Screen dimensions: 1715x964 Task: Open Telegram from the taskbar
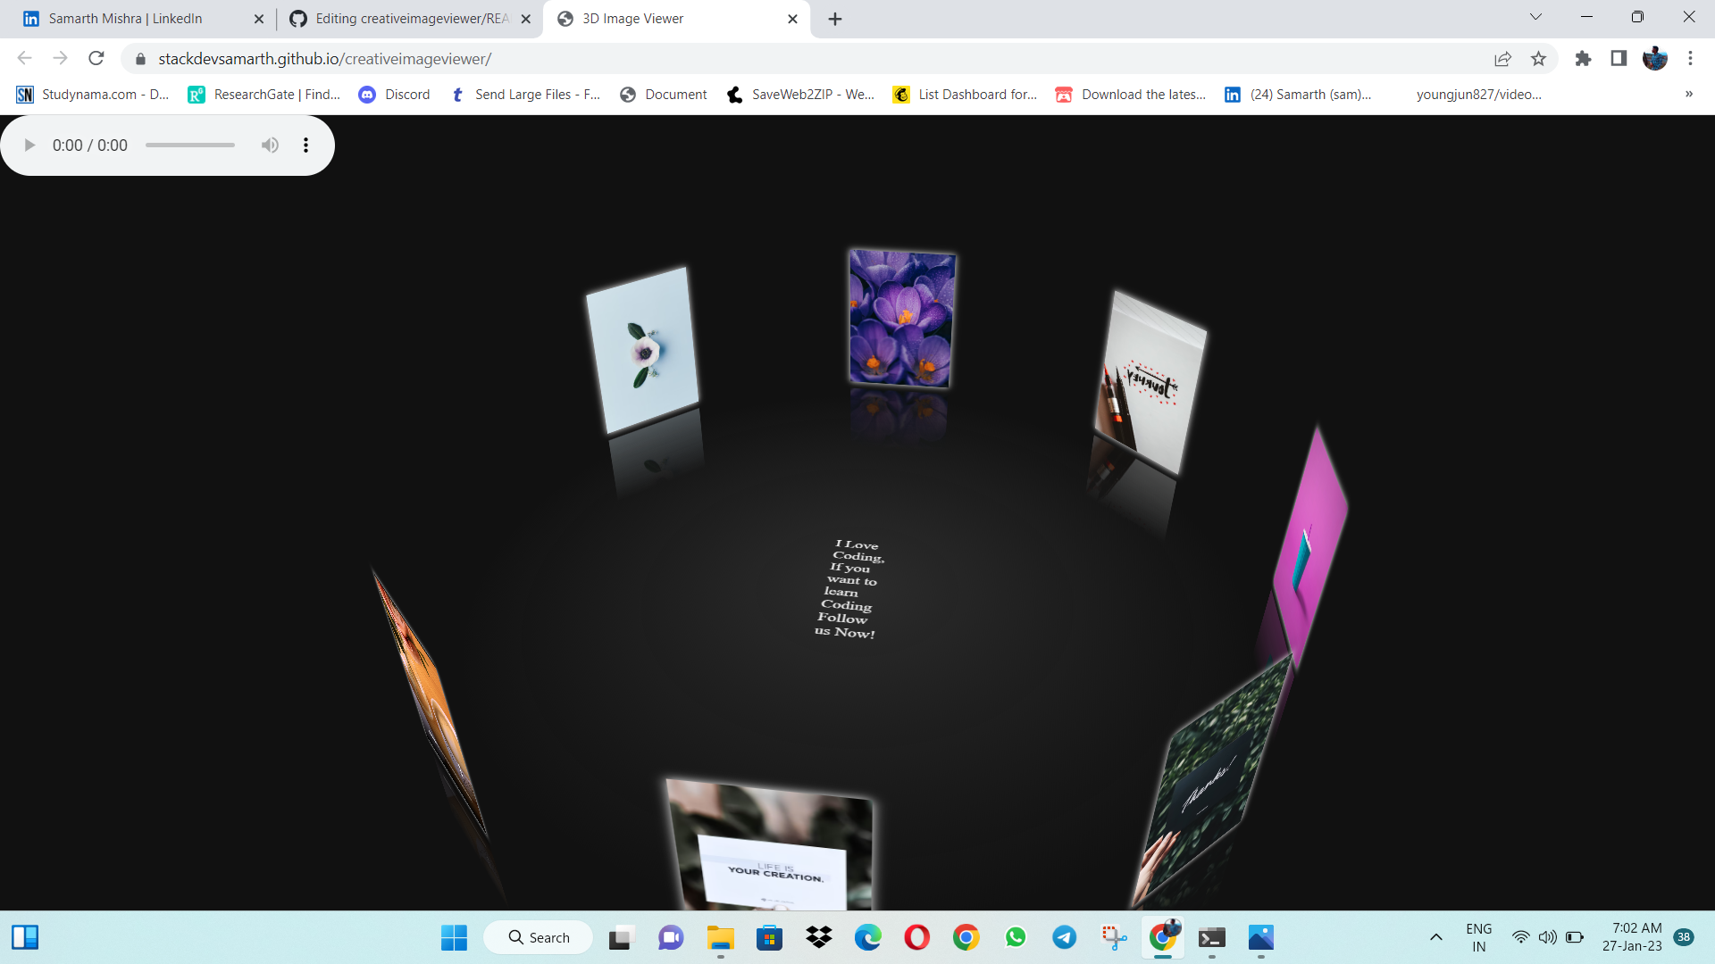[1065, 937]
